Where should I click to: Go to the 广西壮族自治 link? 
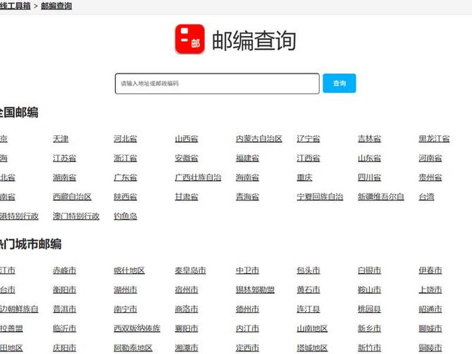click(198, 178)
